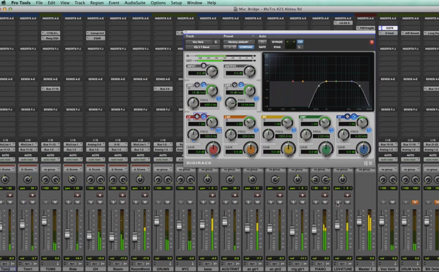Open the EQ7B insert on Voc Verb
The width and height of the screenshot is (439, 272).
pos(388,28)
